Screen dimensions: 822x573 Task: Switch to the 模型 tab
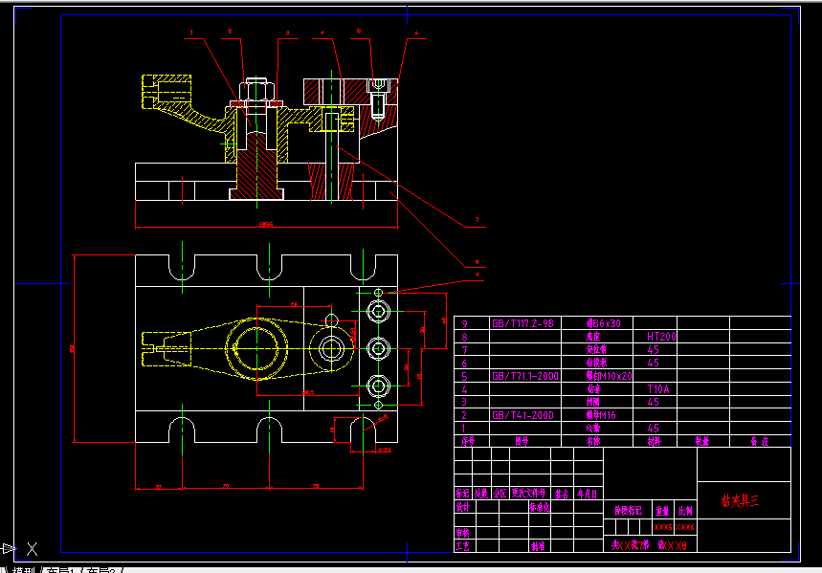point(25,570)
